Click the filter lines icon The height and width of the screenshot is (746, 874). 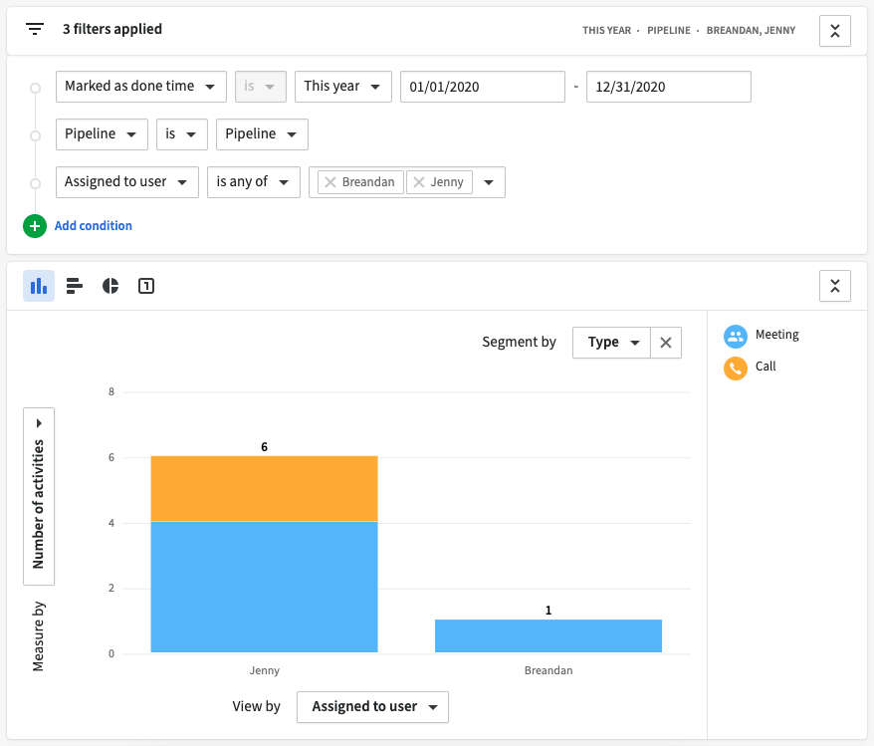click(35, 29)
